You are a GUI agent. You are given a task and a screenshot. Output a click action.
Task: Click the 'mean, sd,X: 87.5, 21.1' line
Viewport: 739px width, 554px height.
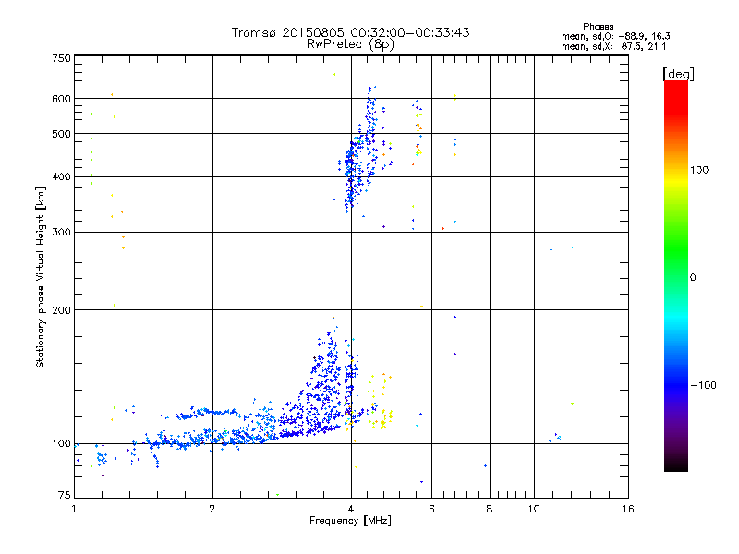(614, 46)
